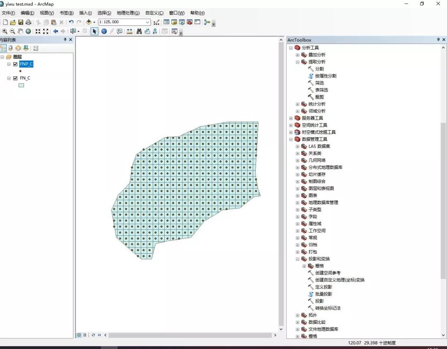Open the 文件(F) menu

pos(8,13)
